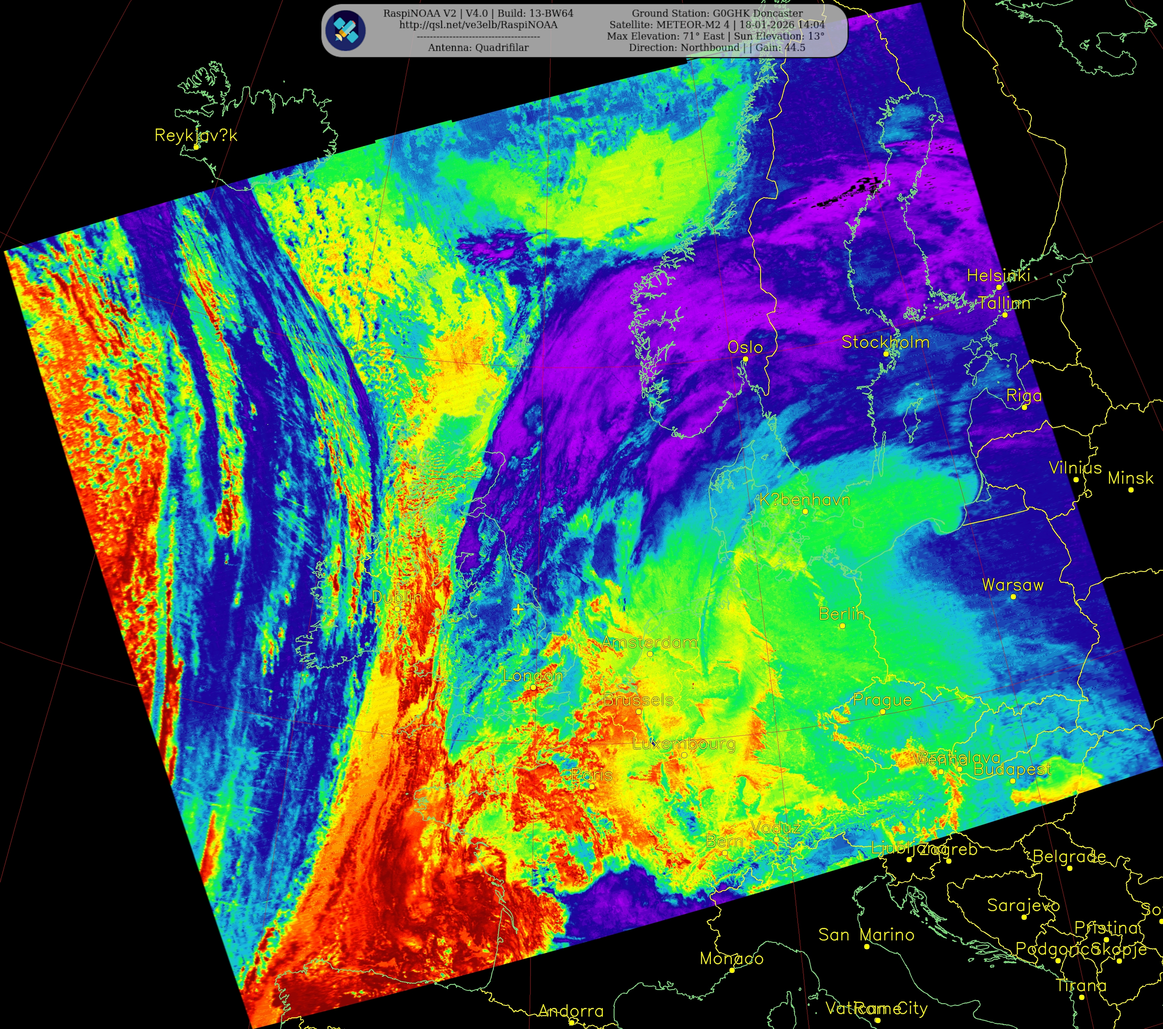The height and width of the screenshot is (1029, 1163).
Task: Click the yellow plus ground station marker
Action: point(518,609)
